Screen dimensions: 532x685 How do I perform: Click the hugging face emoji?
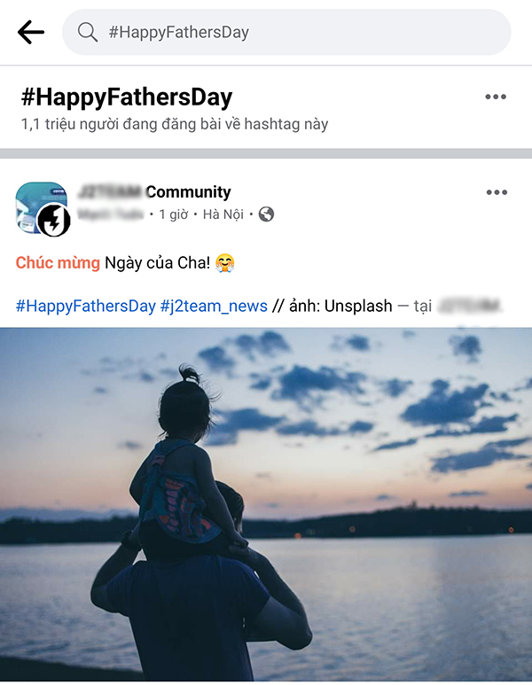[x=225, y=263]
